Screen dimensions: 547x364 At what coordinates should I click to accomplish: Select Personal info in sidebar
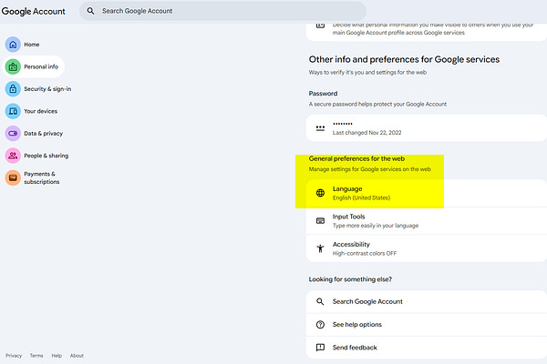[34, 66]
